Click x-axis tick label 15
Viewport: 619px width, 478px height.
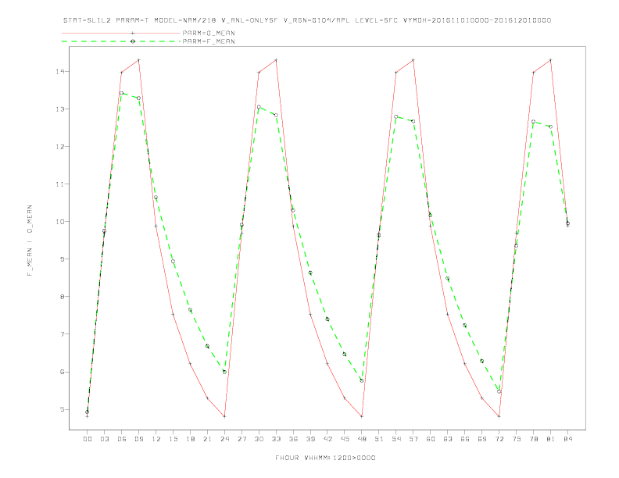coord(173,439)
